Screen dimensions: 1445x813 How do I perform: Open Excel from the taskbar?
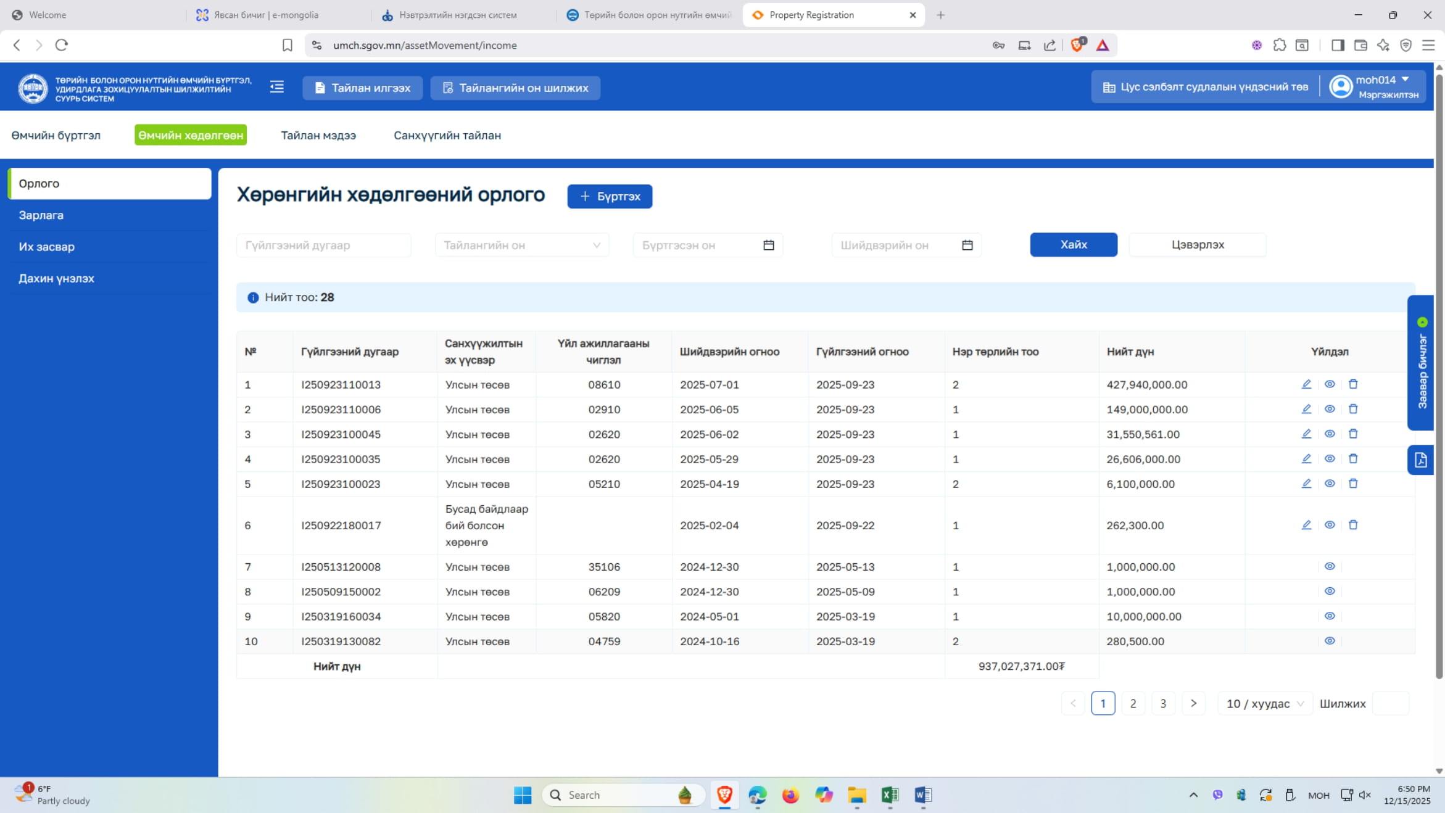click(x=890, y=795)
